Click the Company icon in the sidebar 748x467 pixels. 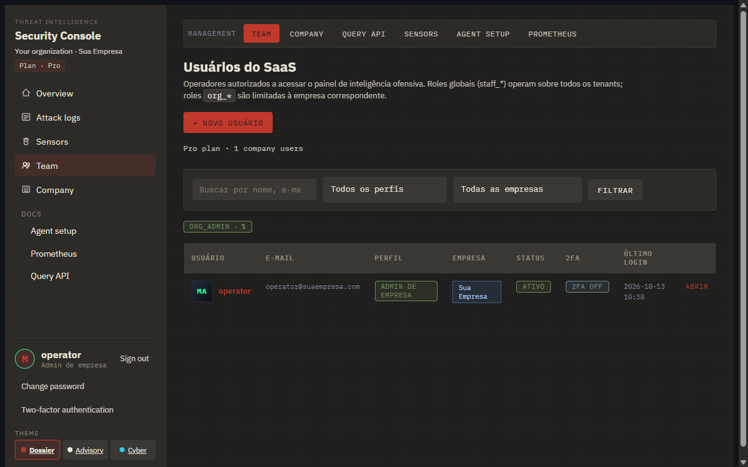point(26,190)
